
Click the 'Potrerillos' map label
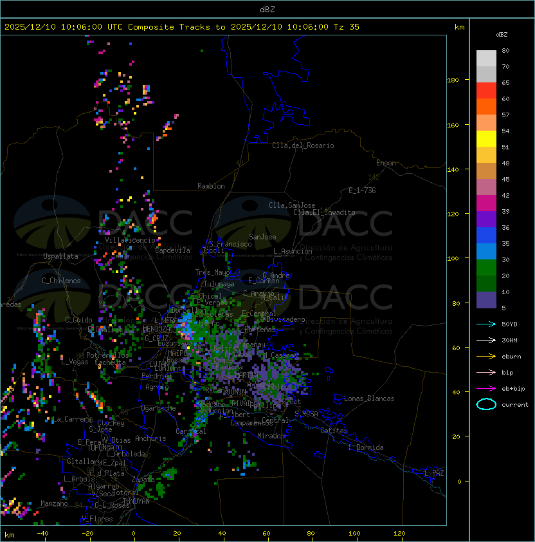[107, 355]
